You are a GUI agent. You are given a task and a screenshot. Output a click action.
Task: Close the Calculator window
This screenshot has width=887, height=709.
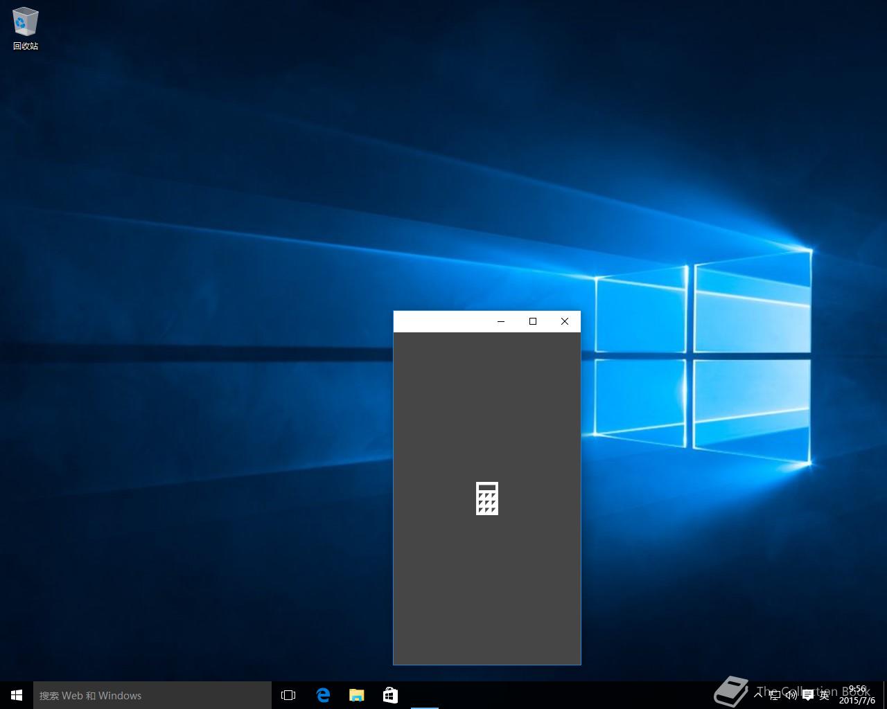point(565,321)
